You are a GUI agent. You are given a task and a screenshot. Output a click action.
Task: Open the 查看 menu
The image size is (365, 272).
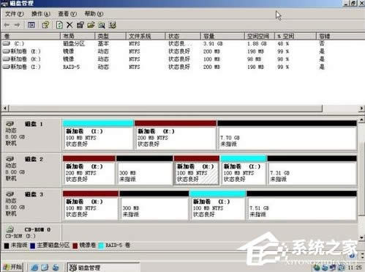(67, 14)
